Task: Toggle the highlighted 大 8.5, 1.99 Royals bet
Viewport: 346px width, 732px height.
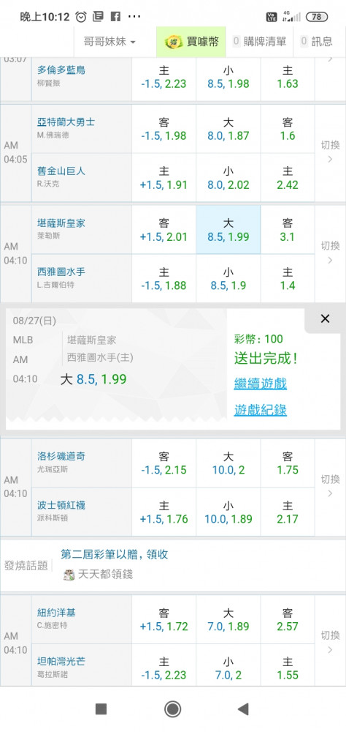Action: [228, 230]
